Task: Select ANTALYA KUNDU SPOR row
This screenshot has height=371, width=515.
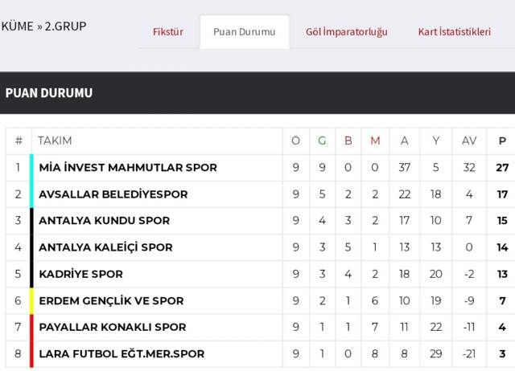Action: pos(104,221)
